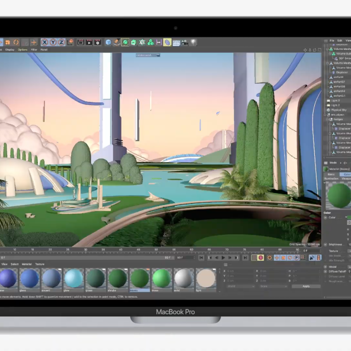Image resolution: width=351 pixels, height=351 pixels.
Task: Open the Filter viewport menu
Action: (34, 50)
